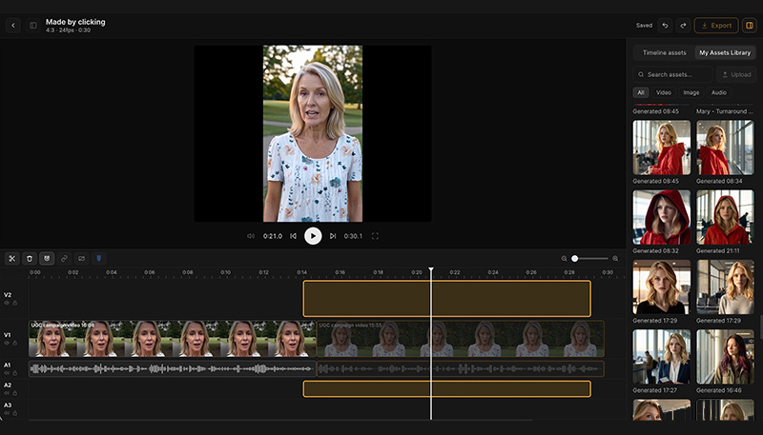Toggle the magnet snapping tool
763x435 pixels.
coord(47,258)
